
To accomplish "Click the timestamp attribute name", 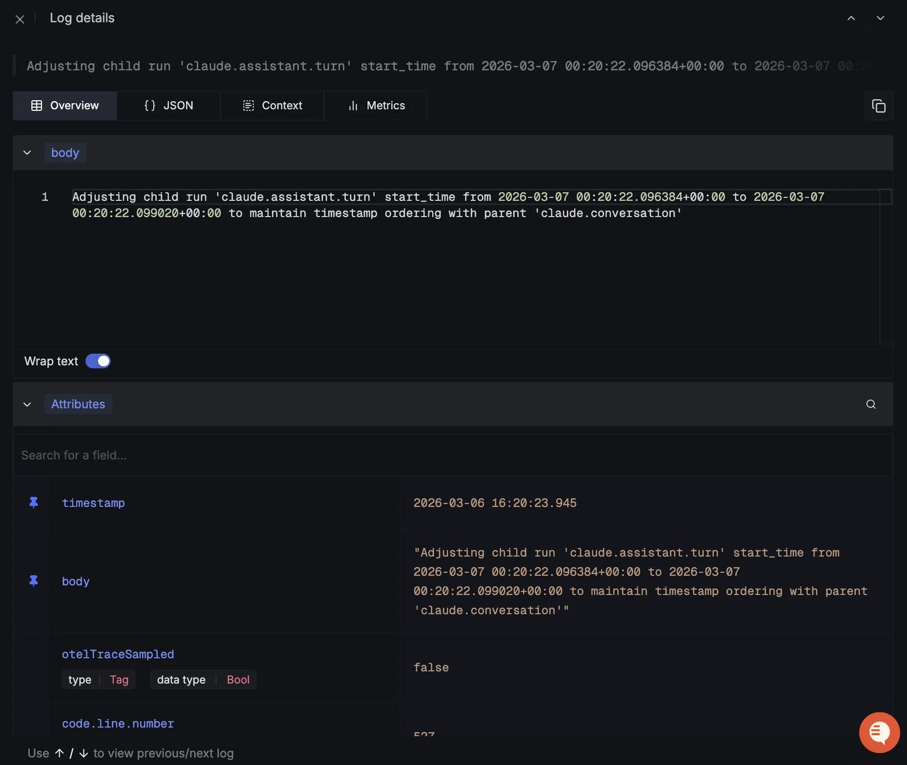I will (x=94, y=503).
